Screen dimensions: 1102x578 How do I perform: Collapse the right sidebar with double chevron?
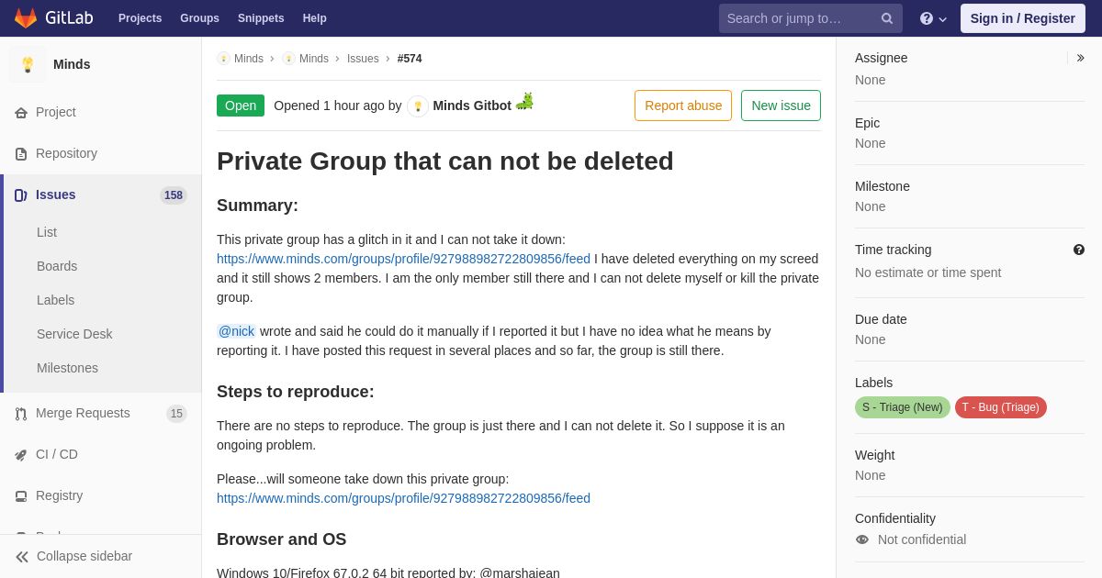click(x=1080, y=58)
